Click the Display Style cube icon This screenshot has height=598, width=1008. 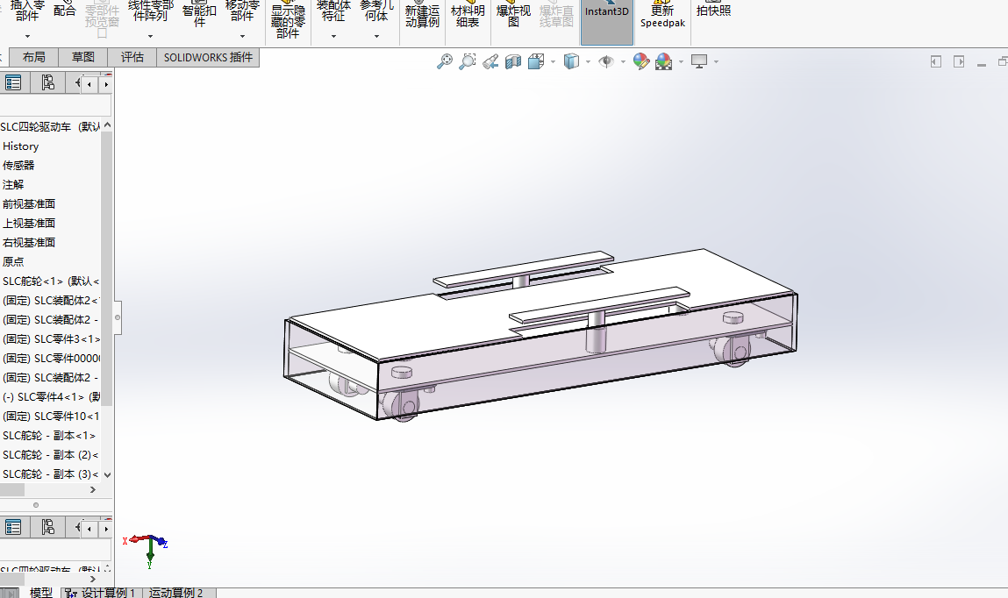[x=571, y=61]
